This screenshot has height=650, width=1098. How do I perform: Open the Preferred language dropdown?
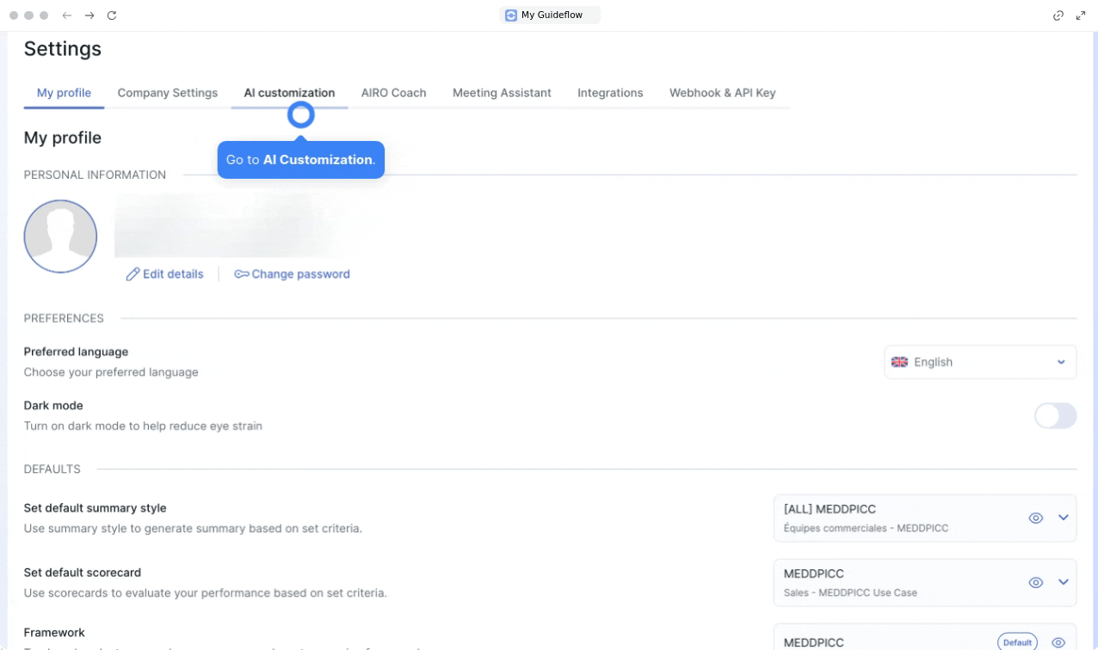pos(980,362)
